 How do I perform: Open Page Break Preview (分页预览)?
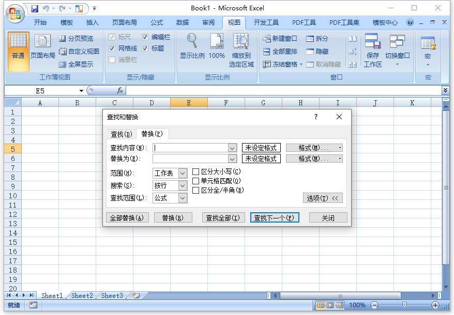click(x=76, y=38)
